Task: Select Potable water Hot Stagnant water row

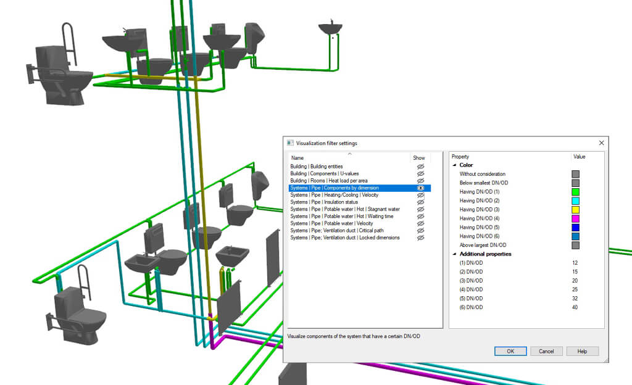Action: [x=345, y=209]
